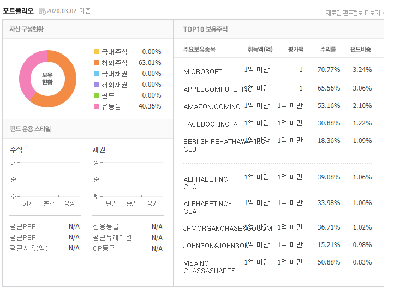Select the VISAINC-CLASSASHARES holding name

pos(210,267)
